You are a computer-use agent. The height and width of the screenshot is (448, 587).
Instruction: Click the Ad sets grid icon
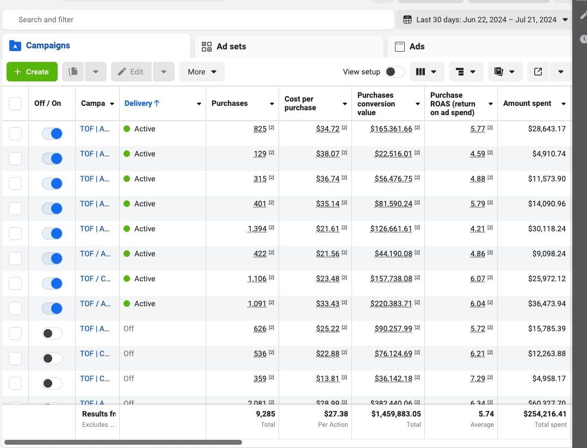[207, 46]
